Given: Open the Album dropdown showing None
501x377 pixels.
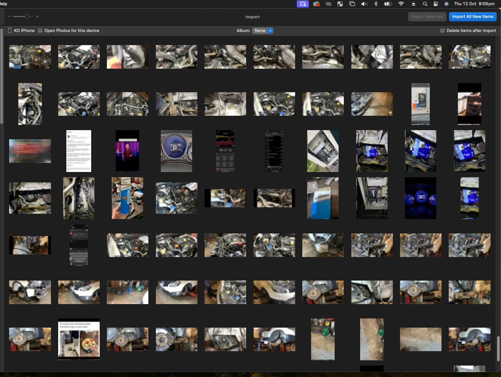Looking at the screenshot, I should (263, 30).
